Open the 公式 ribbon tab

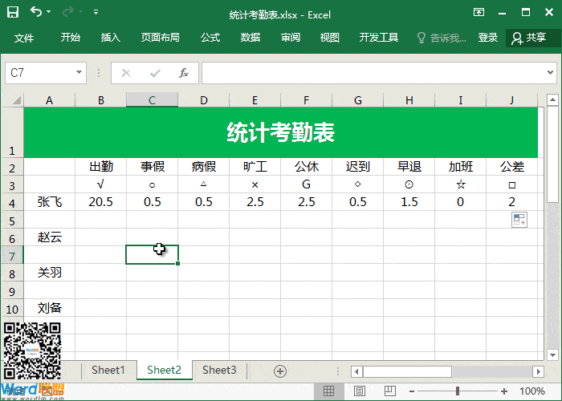coord(210,37)
